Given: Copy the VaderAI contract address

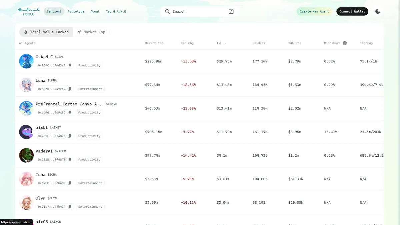Looking at the screenshot, I should pyautogui.click(x=69, y=160).
